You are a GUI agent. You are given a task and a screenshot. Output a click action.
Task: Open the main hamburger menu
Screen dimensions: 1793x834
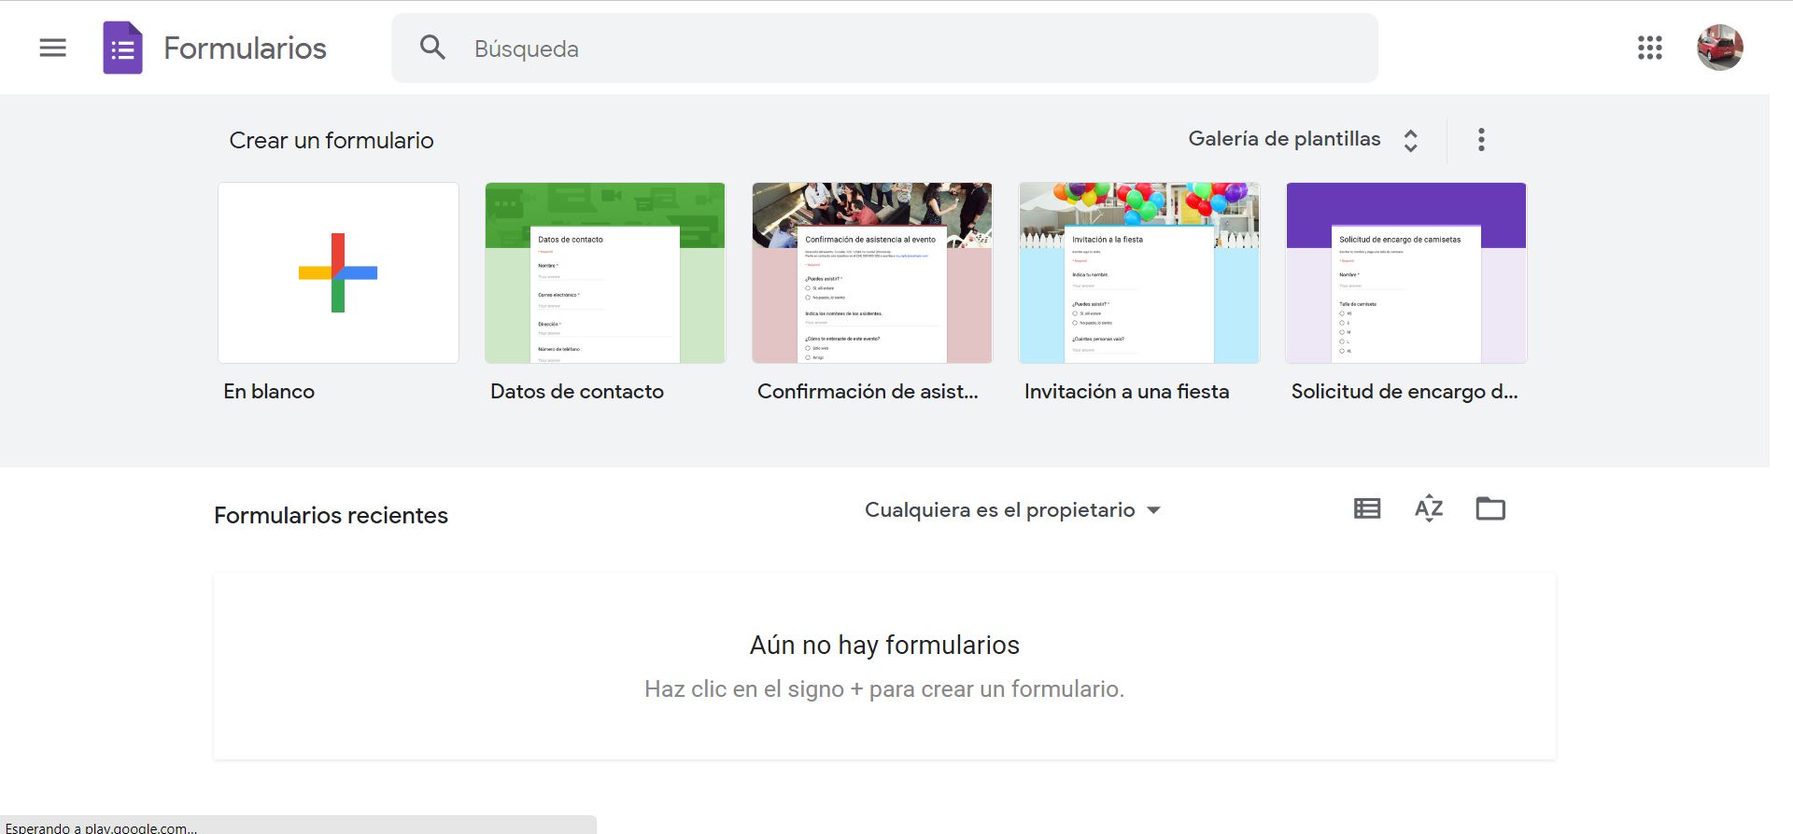53,48
